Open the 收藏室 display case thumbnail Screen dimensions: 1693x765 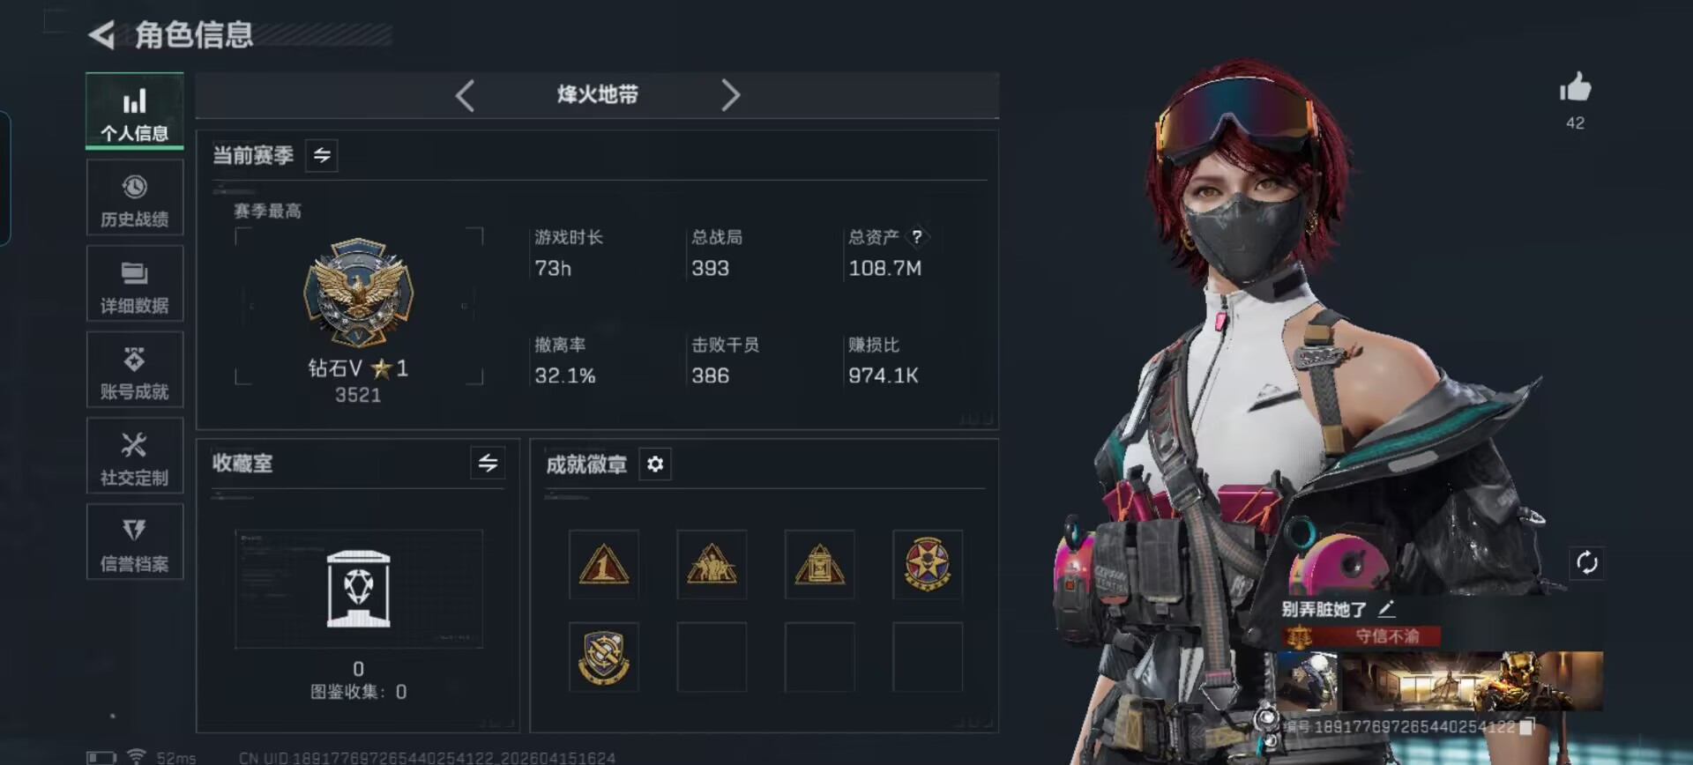[x=359, y=589]
